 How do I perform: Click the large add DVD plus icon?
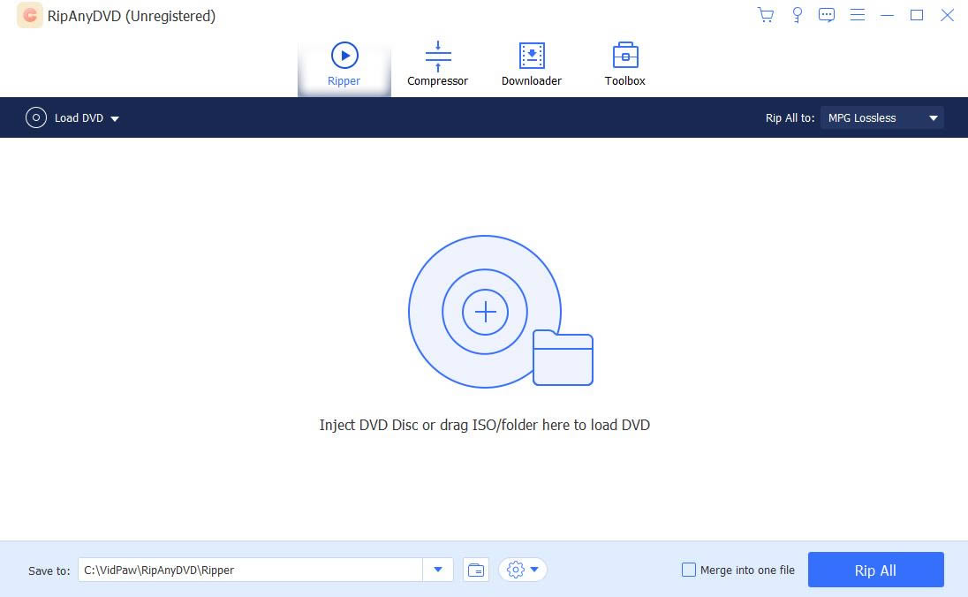pos(485,312)
